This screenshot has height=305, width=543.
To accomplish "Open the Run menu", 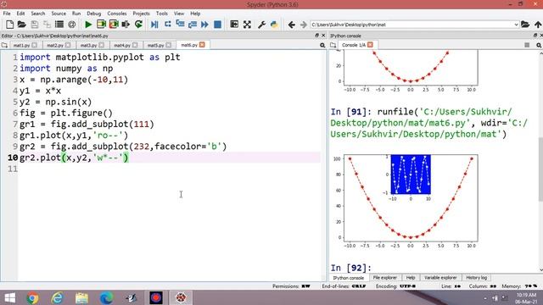I will pos(76,14).
